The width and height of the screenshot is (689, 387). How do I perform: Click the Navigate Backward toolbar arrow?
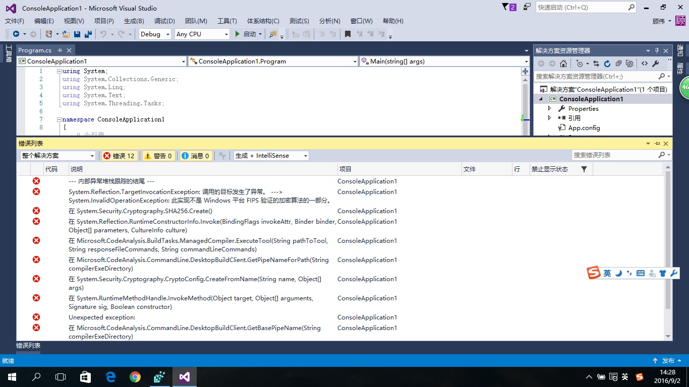(x=16, y=34)
